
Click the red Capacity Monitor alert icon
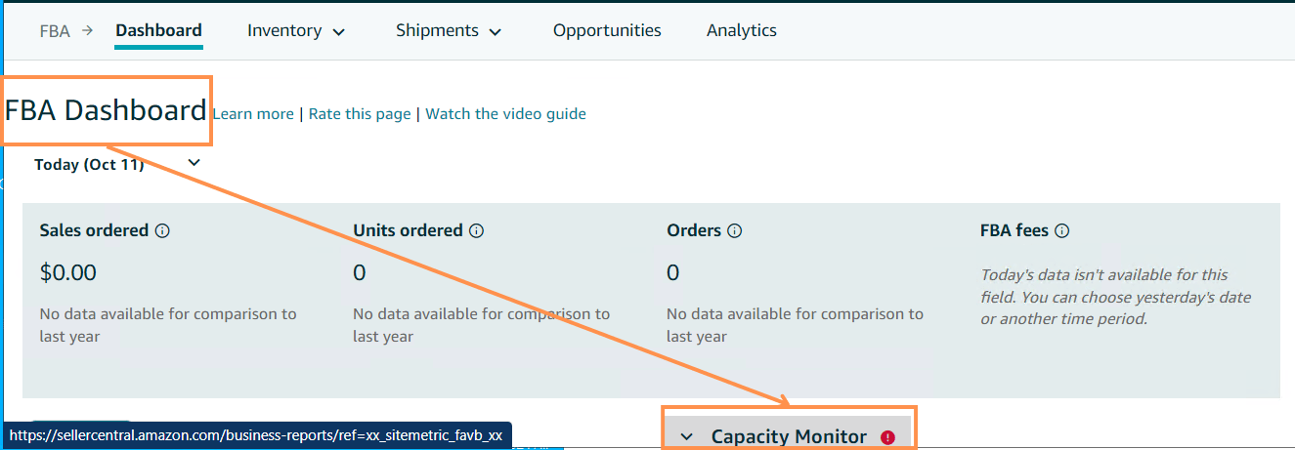pyautogui.click(x=887, y=437)
